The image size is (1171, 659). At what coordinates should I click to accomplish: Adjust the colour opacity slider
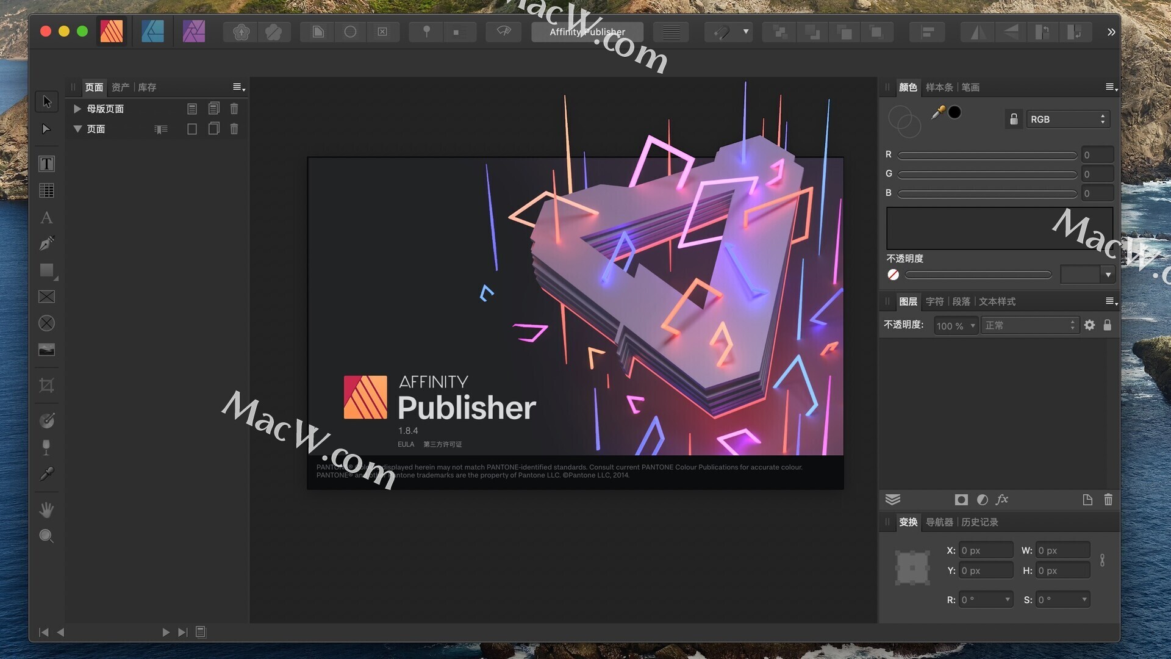[978, 275]
